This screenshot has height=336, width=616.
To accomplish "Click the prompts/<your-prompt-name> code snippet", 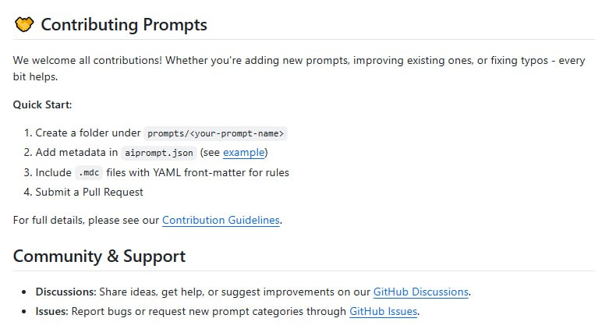I will [x=217, y=133].
